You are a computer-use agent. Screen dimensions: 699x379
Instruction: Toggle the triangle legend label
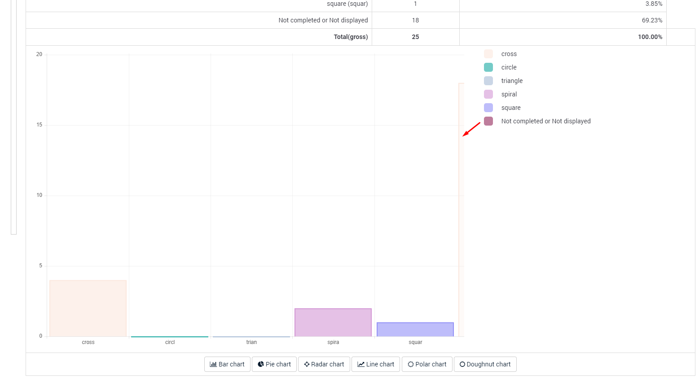[512, 81]
